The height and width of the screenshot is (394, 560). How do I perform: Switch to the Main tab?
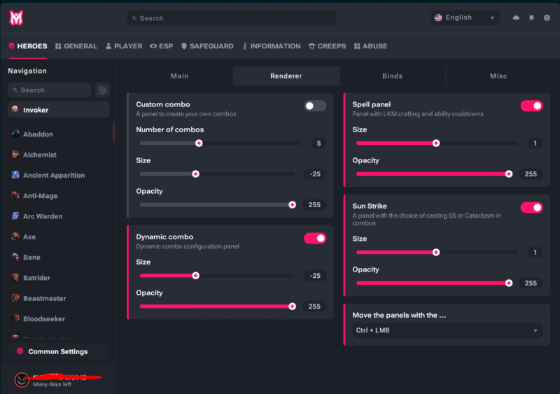point(180,76)
